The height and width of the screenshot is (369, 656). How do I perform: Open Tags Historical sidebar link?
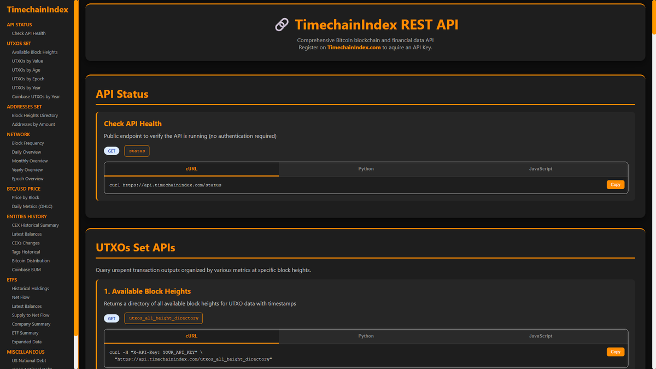26,252
